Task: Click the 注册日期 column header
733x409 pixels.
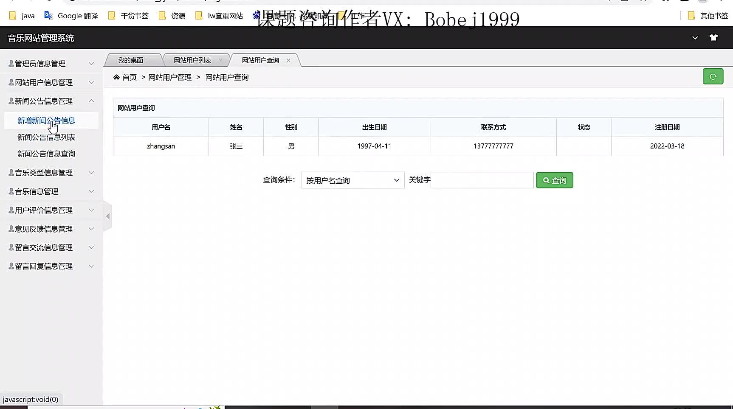Action: click(667, 127)
